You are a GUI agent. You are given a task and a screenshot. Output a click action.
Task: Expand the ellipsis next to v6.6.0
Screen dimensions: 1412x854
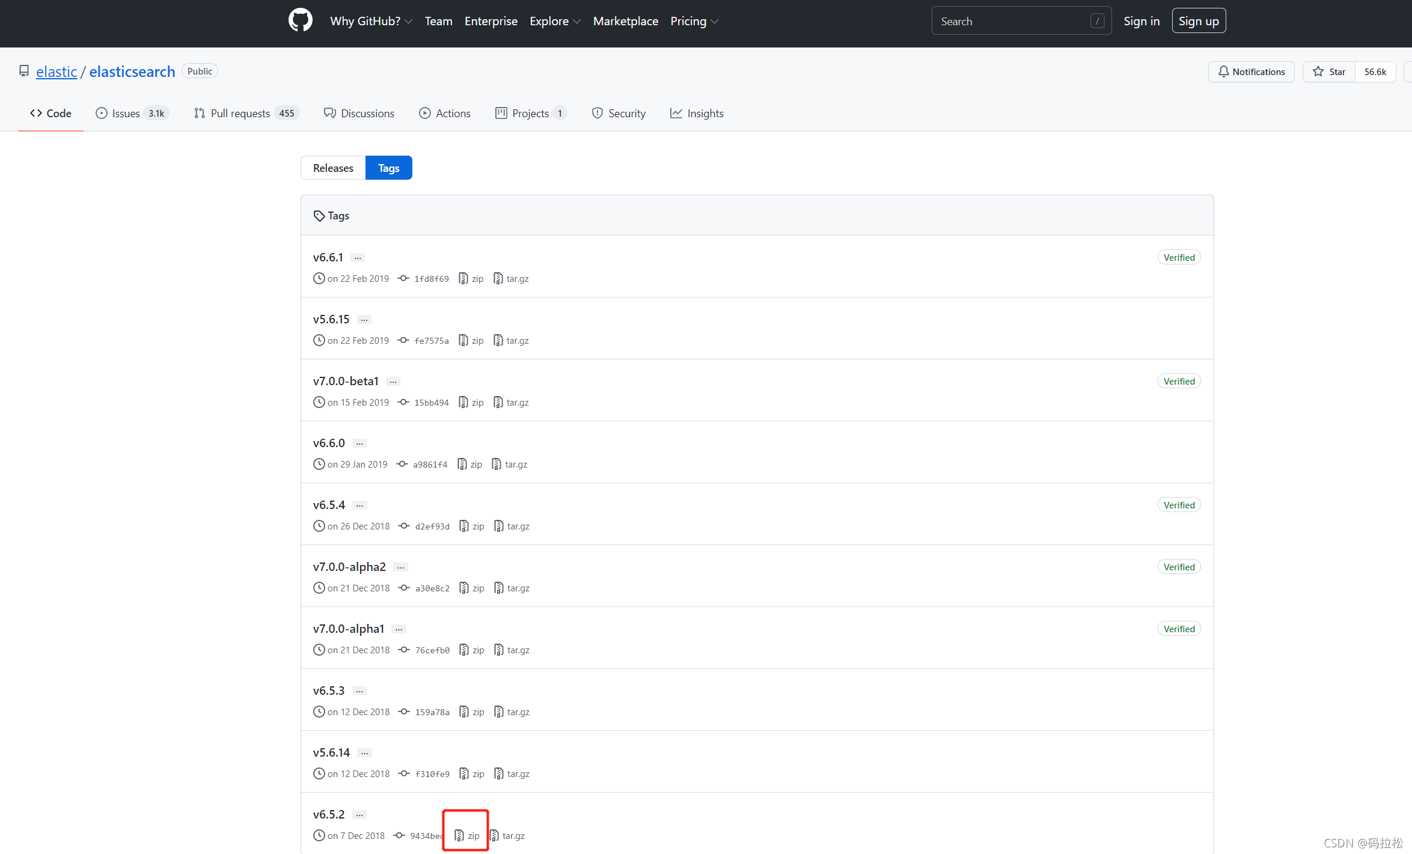click(x=359, y=444)
